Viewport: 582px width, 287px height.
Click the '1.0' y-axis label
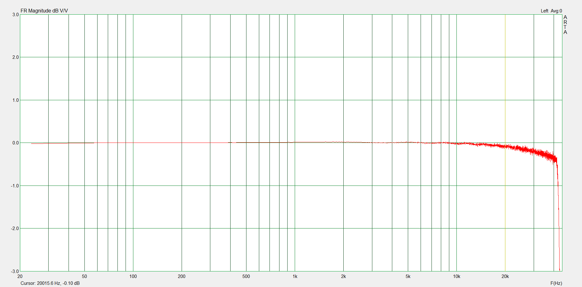[16, 100]
